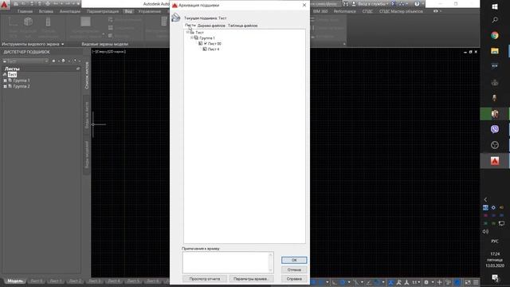510x287 pixels.
Task: Open the Windows notification center icon
Action: point(495,277)
